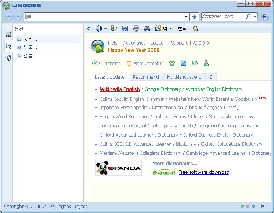The width and height of the screenshot is (274, 213).
Task: Click the green telephone codes icon
Action: point(172,63)
